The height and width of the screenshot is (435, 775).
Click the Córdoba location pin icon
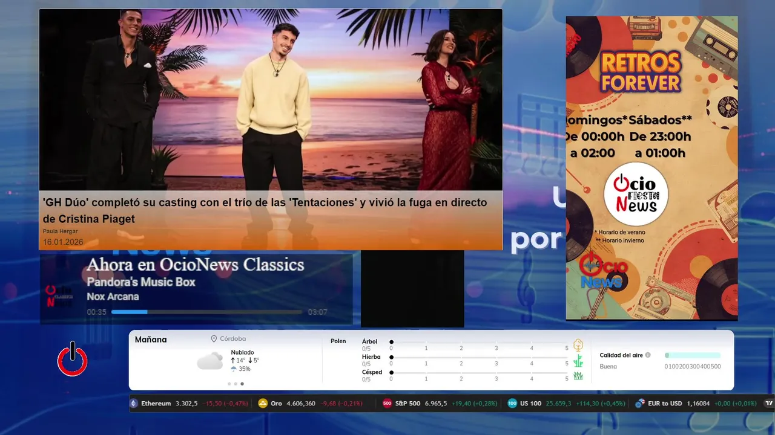coord(214,339)
